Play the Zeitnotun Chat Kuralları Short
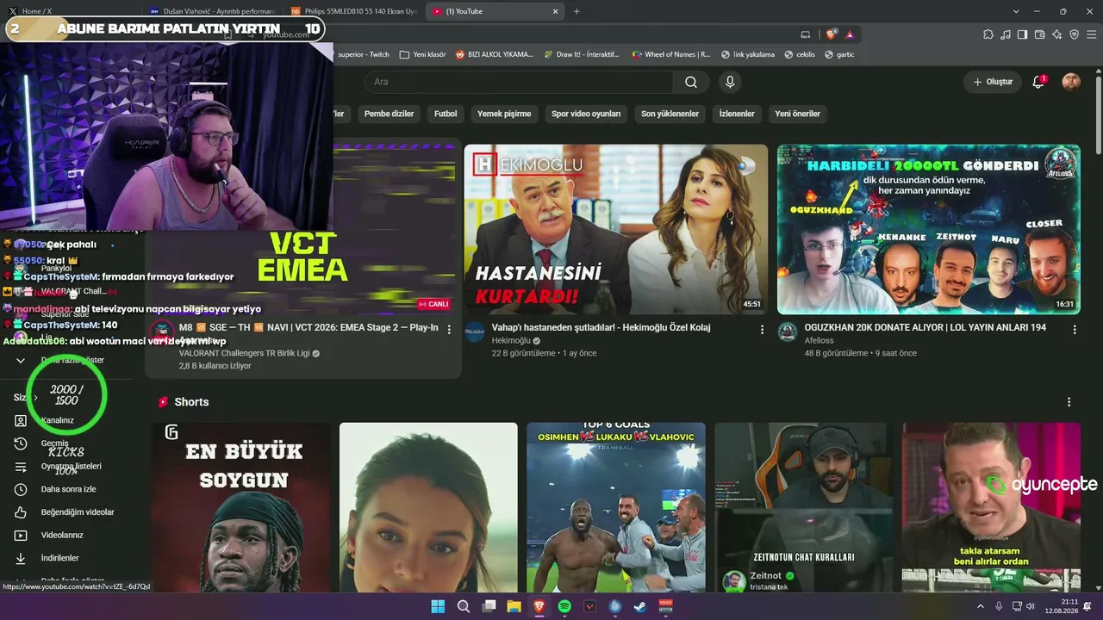 tap(804, 506)
